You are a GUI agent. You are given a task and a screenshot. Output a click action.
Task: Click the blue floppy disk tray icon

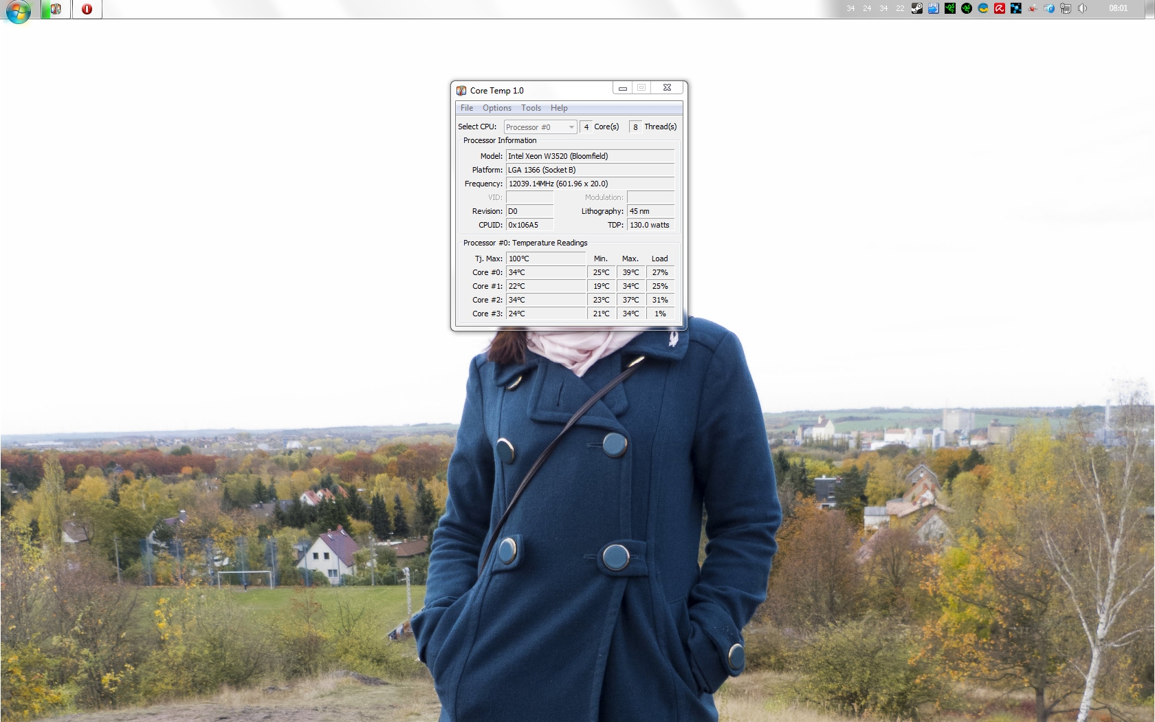pos(934,8)
